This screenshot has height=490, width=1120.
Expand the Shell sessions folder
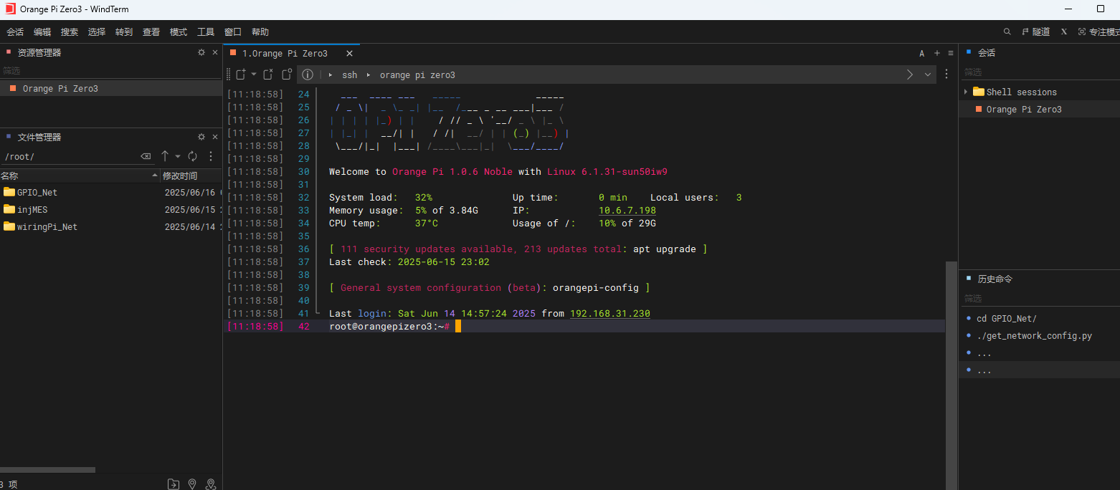[966, 92]
